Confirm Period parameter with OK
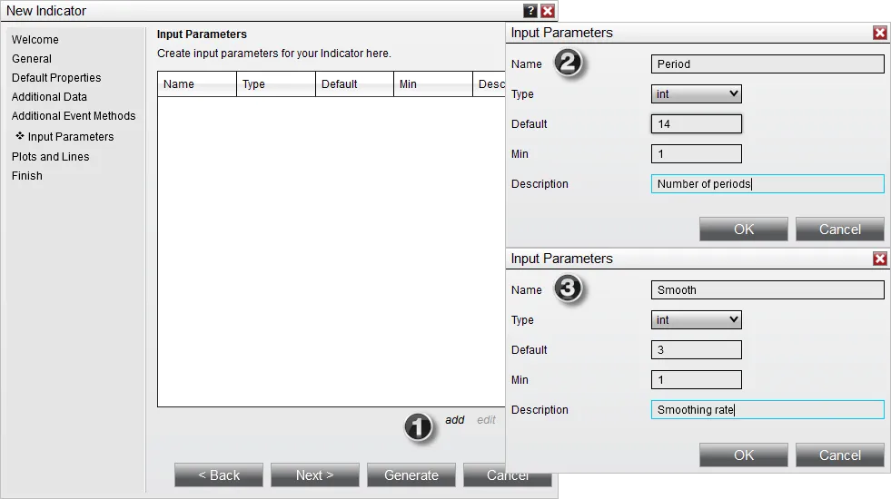This screenshot has height=499, width=891. click(x=744, y=230)
